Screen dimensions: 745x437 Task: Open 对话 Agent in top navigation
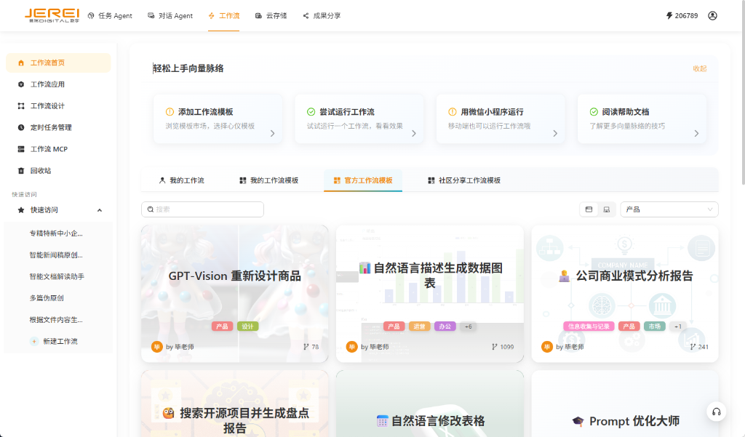[170, 16]
